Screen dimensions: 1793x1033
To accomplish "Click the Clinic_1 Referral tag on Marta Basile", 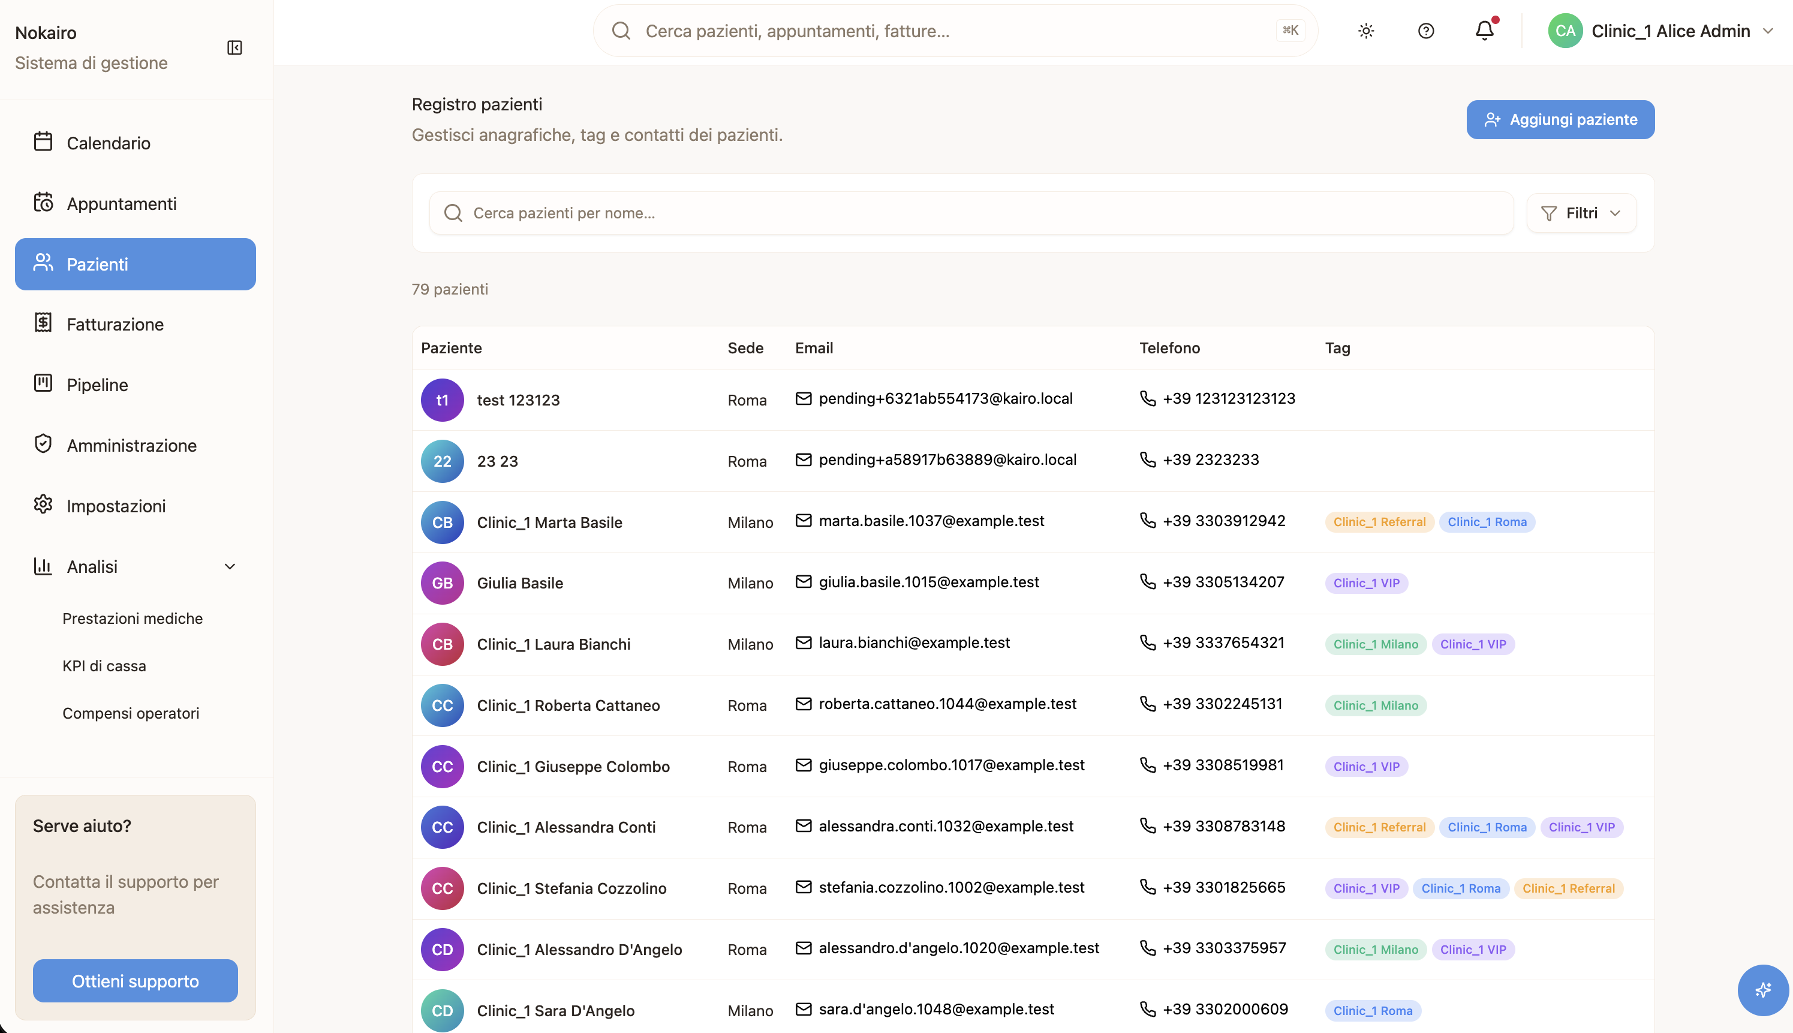I will (x=1379, y=522).
